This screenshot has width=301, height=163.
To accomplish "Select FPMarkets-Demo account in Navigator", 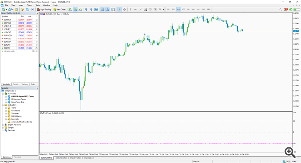I will [x=18, y=99].
